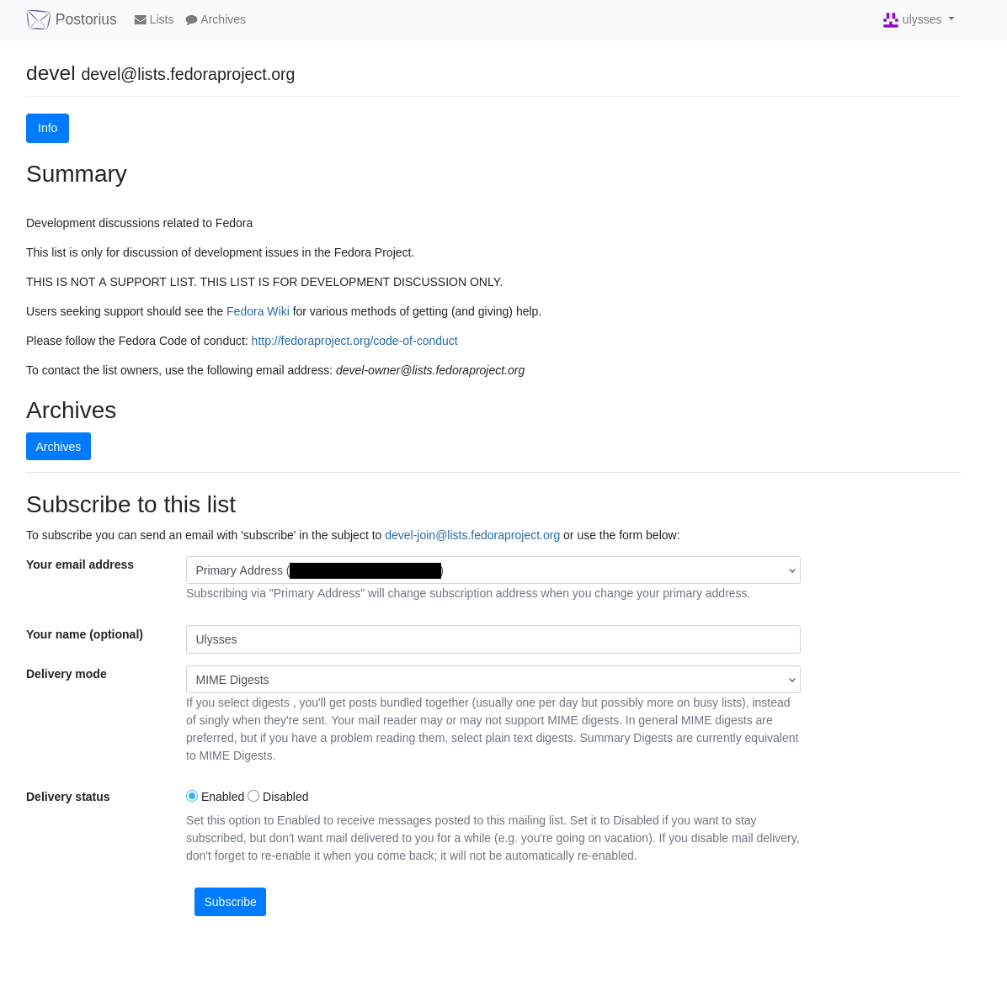This screenshot has width=1007, height=1007.
Task: Click the Postorius brand name text
Action: (x=86, y=20)
